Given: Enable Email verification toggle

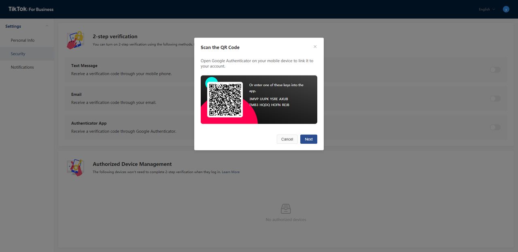Looking at the screenshot, I should click(495, 99).
